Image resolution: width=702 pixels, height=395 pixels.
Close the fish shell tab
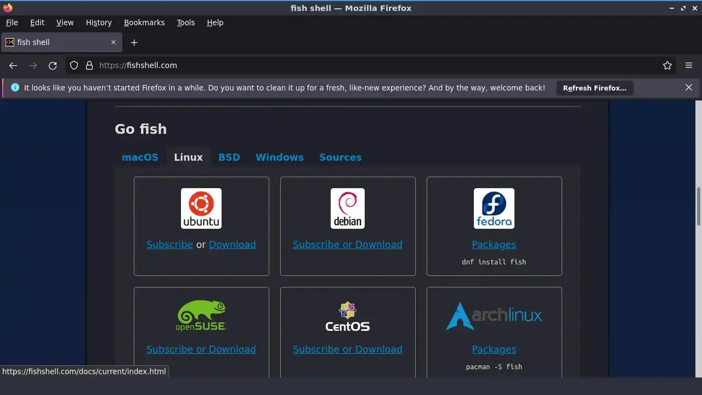click(114, 42)
